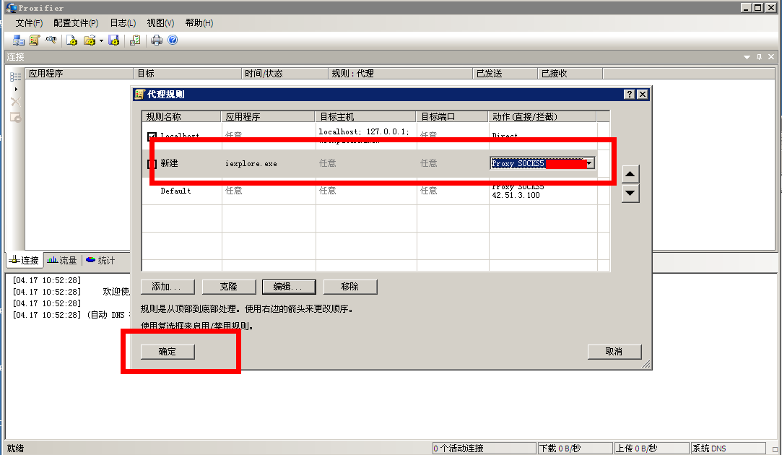Image resolution: width=782 pixels, height=455 pixels.
Task: Click the Proxification Rules toolbar icon
Action: tap(34, 40)
